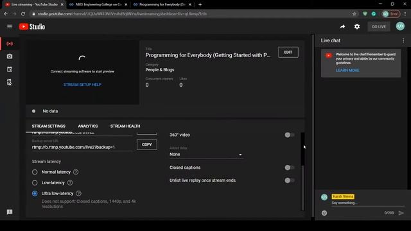Click the Programming for Everybody stream title

pos(208,55)
